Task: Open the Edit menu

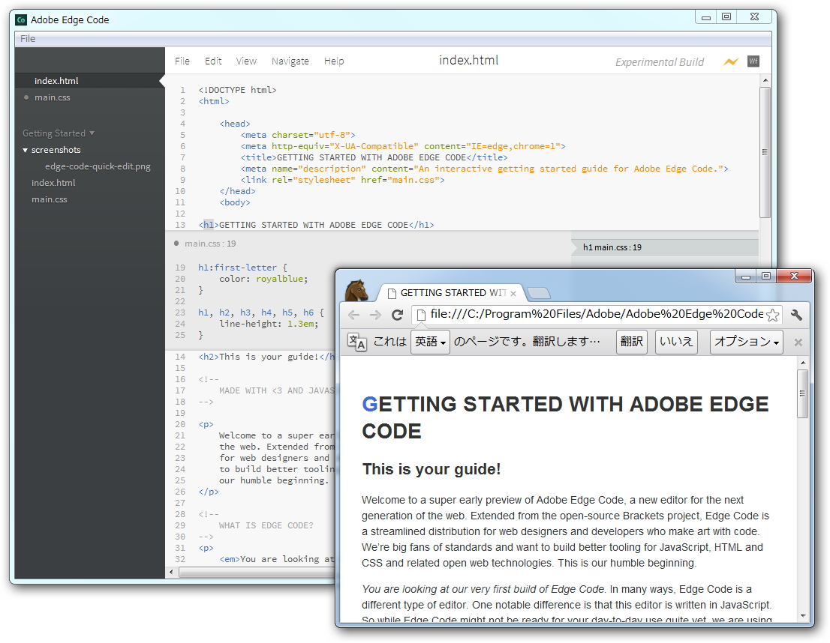Action: (x=213, y=61)
